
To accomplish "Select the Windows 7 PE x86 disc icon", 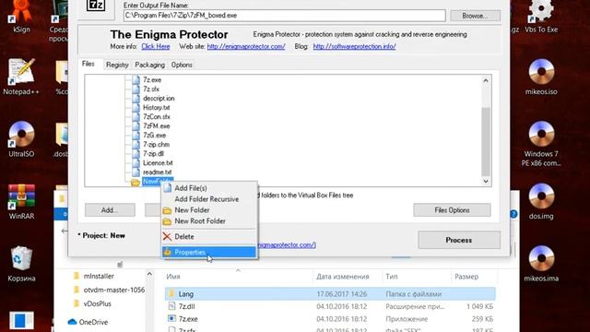I will [x=541, y=143].
